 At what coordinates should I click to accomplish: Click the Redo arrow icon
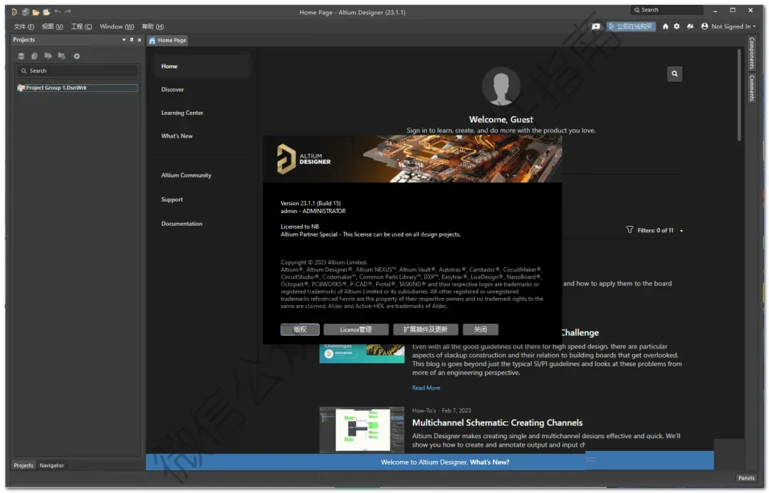(x=68, y=11)
